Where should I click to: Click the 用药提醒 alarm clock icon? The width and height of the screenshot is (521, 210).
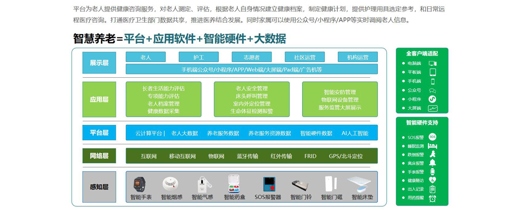[x=432, y=198]
